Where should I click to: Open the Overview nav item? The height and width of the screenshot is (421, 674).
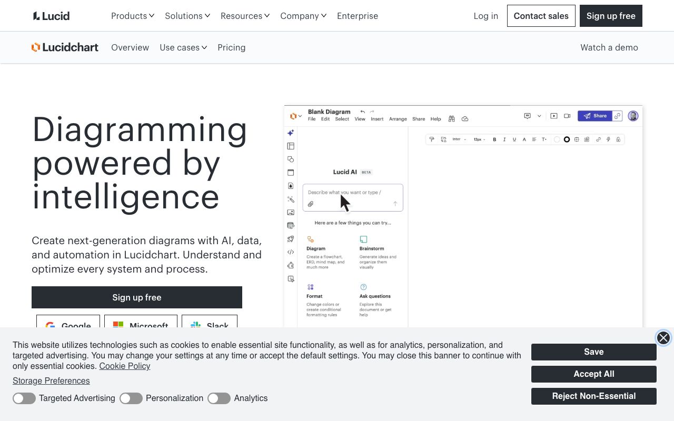[130, 47]
